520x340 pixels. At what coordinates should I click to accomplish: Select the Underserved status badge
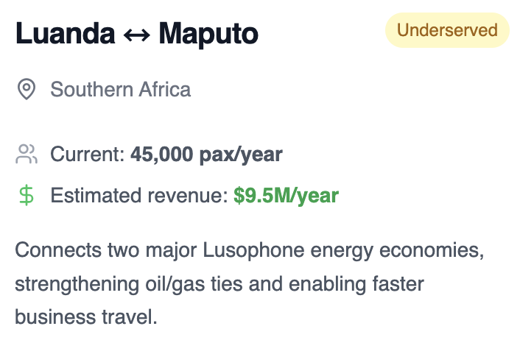(x=447, y=30)
